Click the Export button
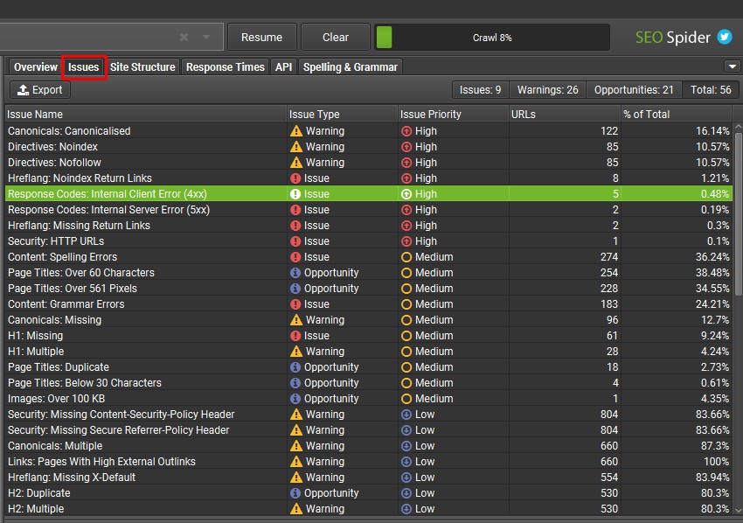 pos(40,89)
